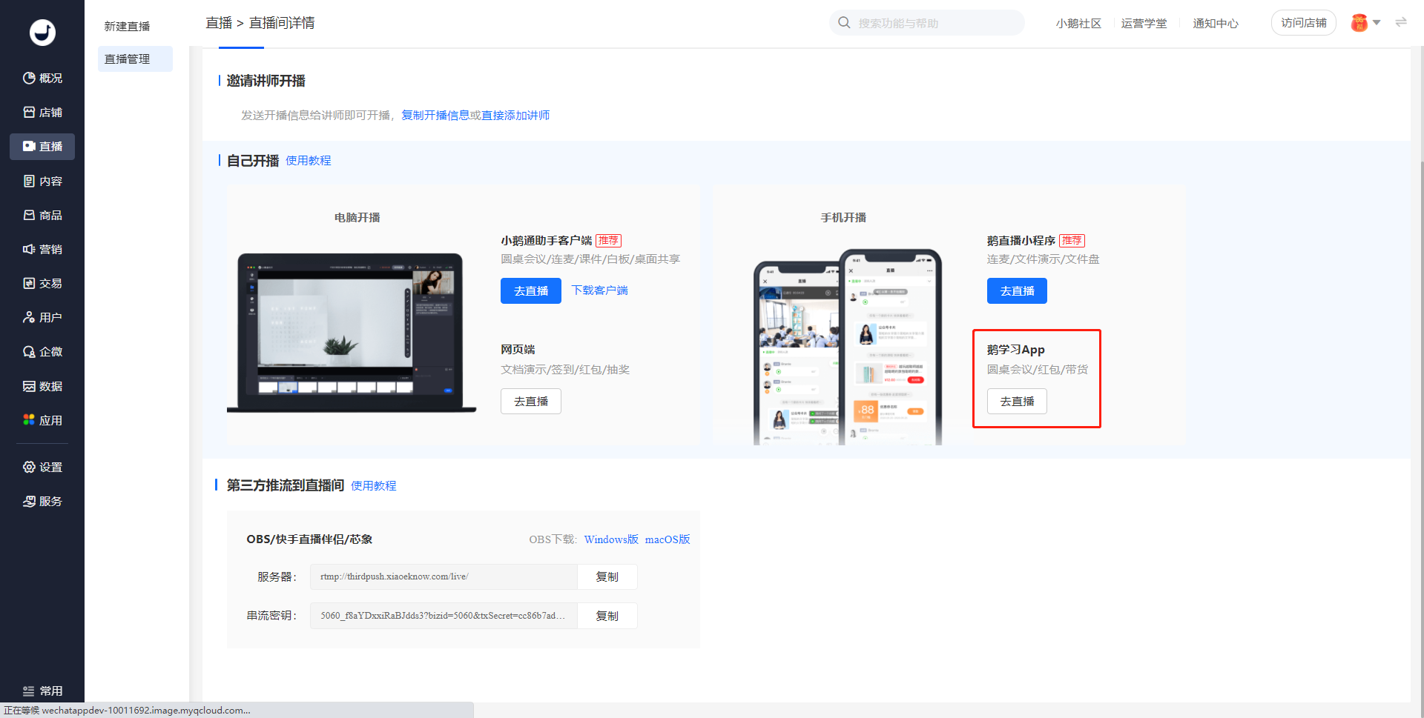Open the 常用 favorites sidebar item
Image resolution: width=1424 pixels, height=718 pixels.
(42, 691)
